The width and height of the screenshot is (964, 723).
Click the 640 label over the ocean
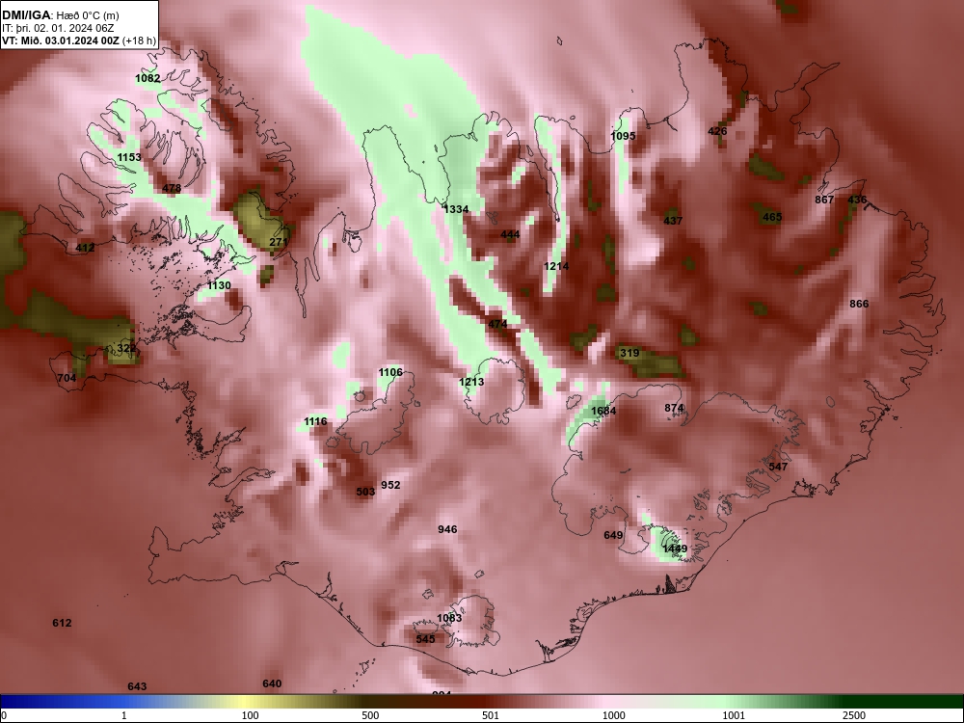pos(272,683)
